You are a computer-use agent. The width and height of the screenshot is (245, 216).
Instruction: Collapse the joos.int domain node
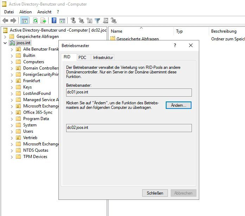click(5, 43)
